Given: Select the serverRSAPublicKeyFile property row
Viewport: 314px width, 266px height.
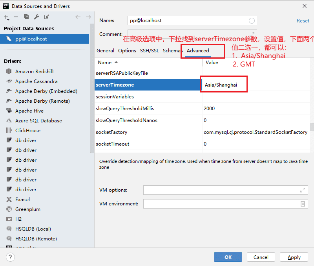Looking at the screenshot, I should click(x=148, y=73).
